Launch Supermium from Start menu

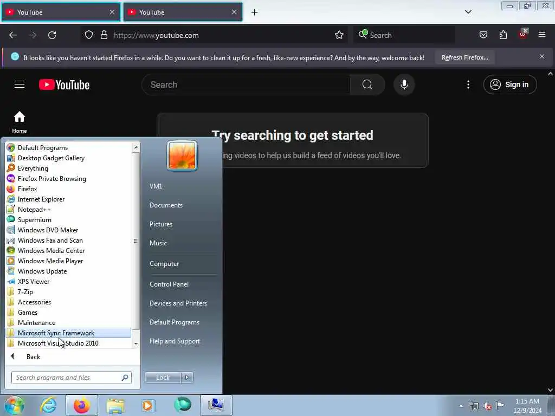tap(68, 220)
